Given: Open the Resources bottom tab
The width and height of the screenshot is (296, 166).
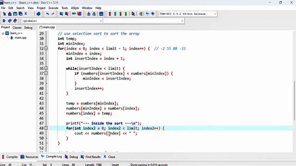Looking at the screenshot, I should 30,157.
